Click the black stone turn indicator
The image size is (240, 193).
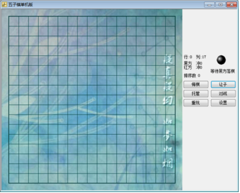[x=221, y=60]
